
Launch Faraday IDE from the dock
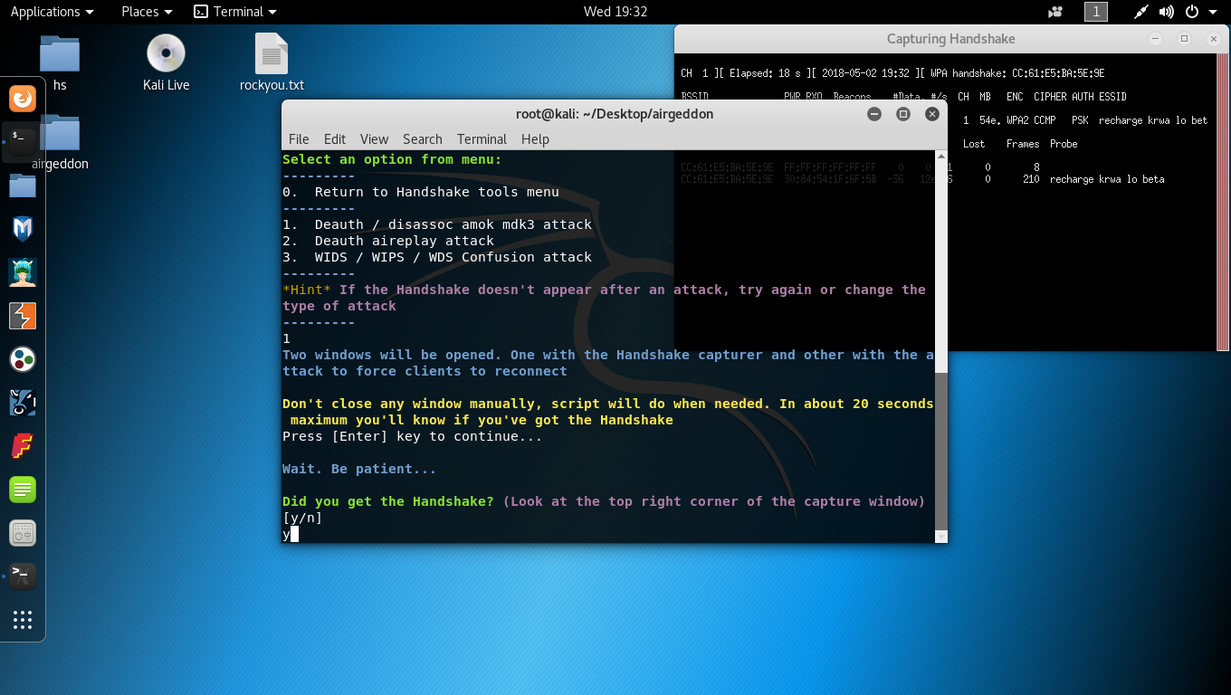23,446
